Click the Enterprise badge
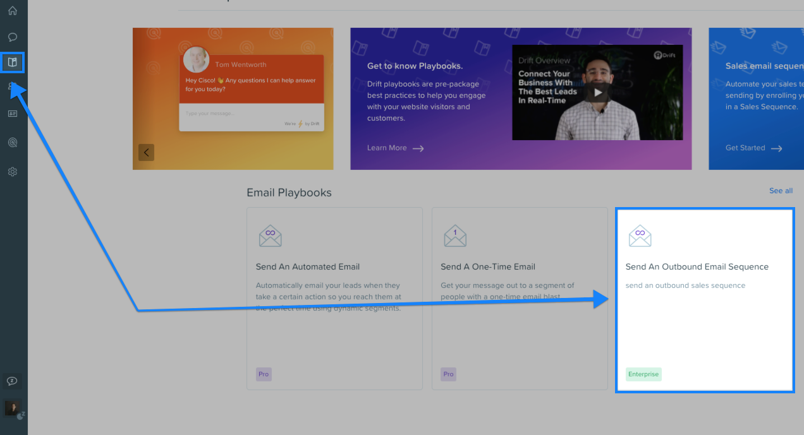This screenshot has height=435, width=804. [x=643, y=374]
